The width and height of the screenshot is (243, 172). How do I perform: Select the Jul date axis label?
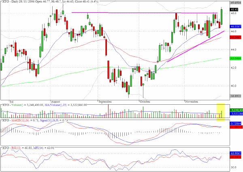pos(11,102)
